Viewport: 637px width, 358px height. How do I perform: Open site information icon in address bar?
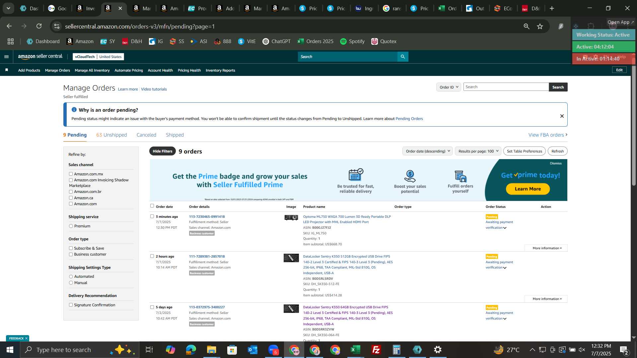57,26
